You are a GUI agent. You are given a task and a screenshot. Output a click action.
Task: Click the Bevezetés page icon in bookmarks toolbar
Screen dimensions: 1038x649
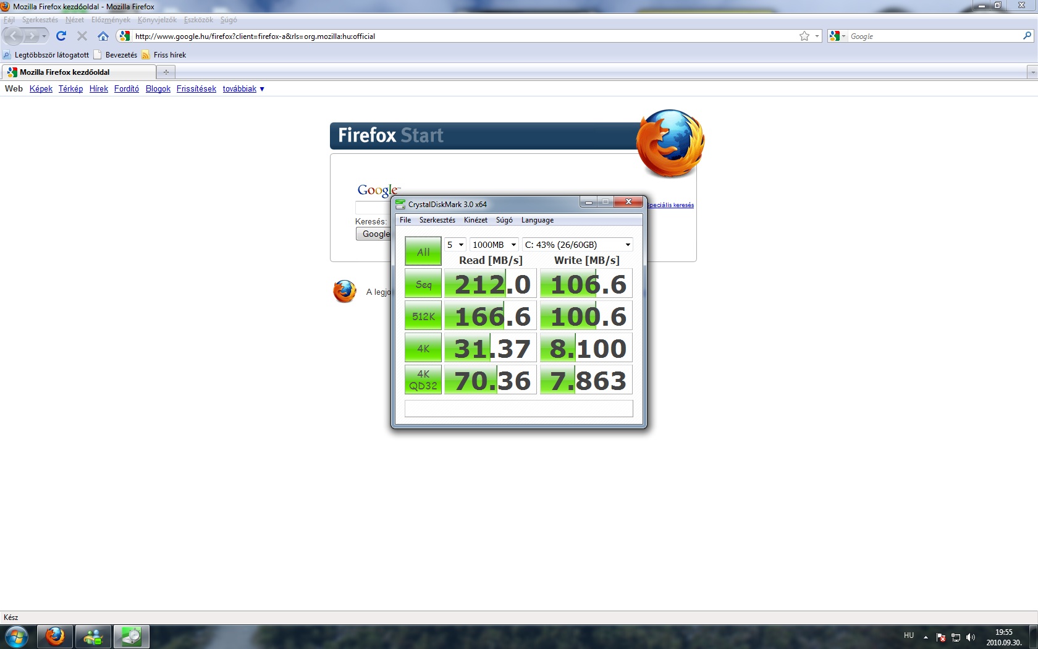coord(97,55)
